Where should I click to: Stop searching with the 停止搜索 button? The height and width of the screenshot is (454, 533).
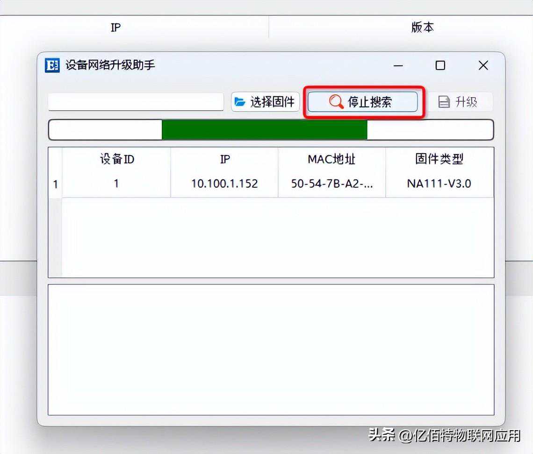(x=363, y=101)
